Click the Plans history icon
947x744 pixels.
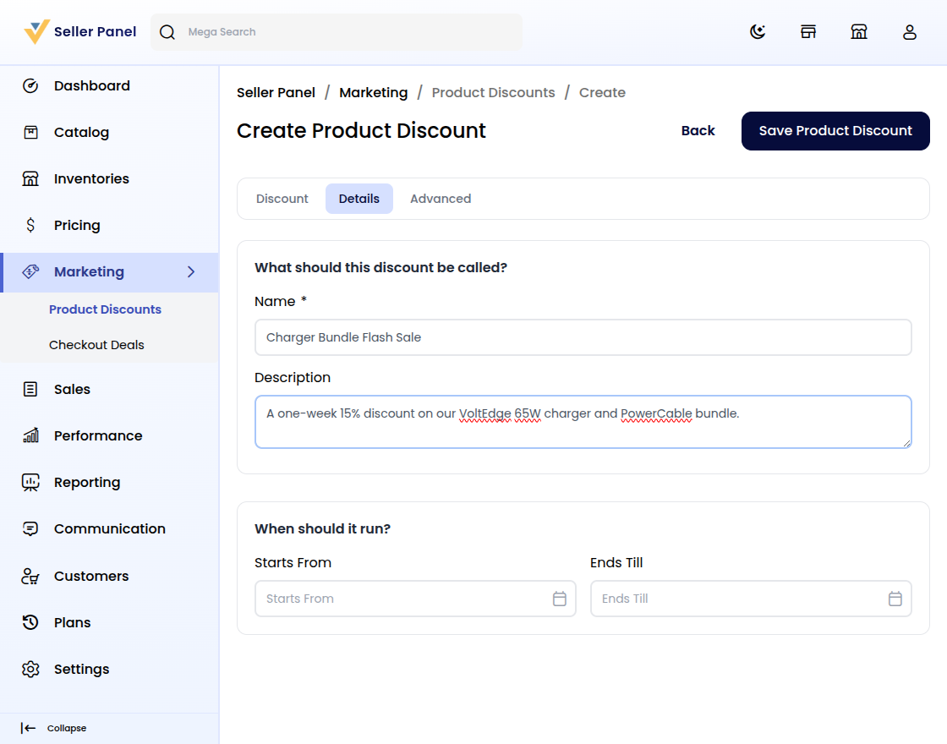[30, 622]
